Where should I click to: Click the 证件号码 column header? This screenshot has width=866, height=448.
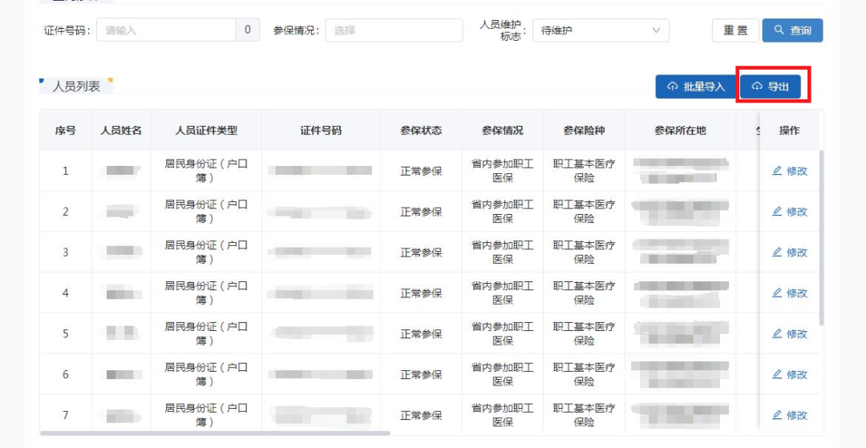pyautogui.click(x=321, y=131)
